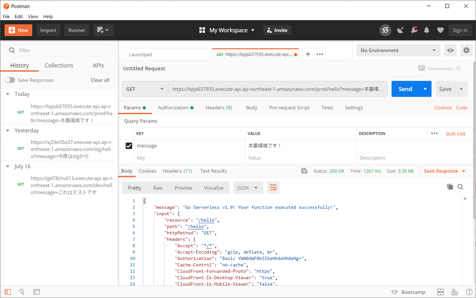Screen dimensions: 476x298
Task: Click the response wrap lines icon
Action: point(273,188)
